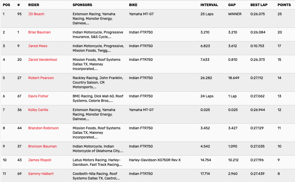
Task: Open Bronson Bauman rider profile
Action: [42, 146]
